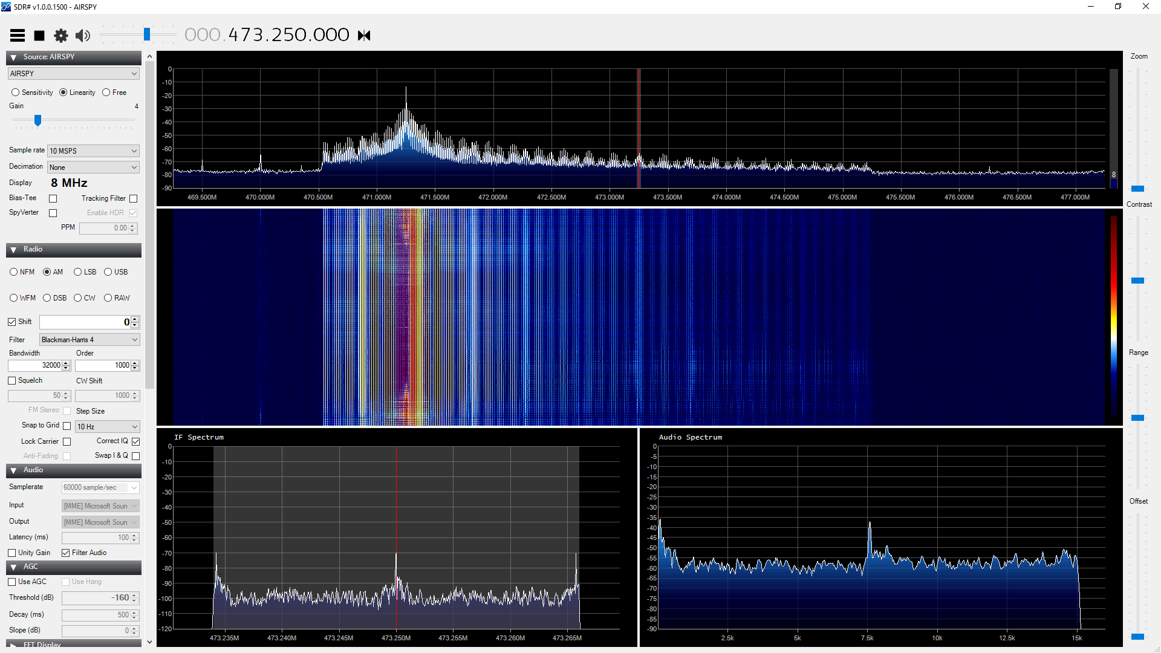This screenshot has width=1161, height=653.
Task: Collapse the Source: AIRSPY panel
Action: (13, 57)
